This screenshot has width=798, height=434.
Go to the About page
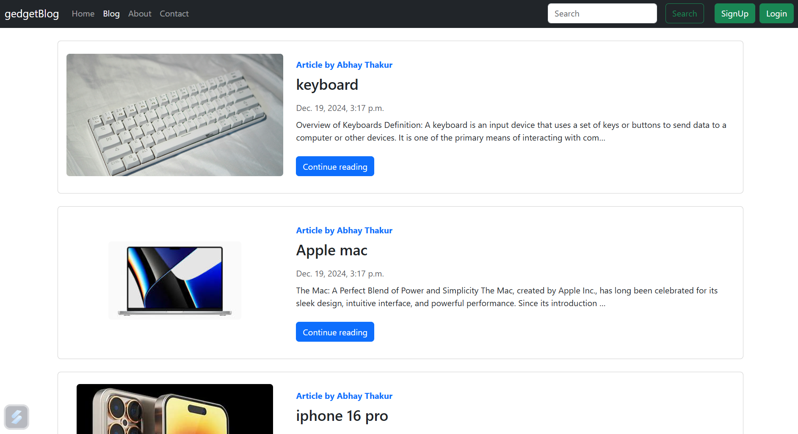point(140,14)
